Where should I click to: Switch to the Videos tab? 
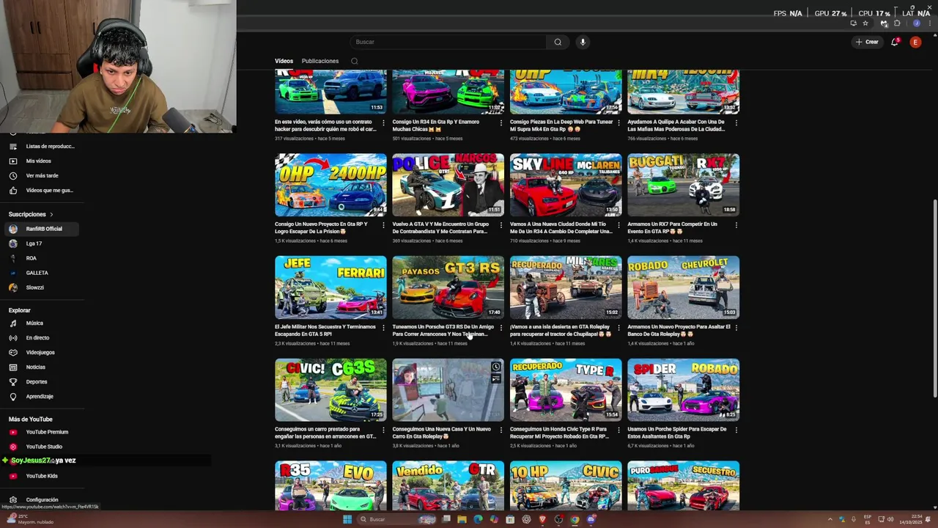[284, 61]
